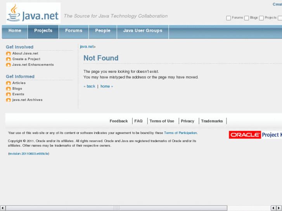Click the right scroll arrow at far right
The image size is (282, 211).
point(279,208)
